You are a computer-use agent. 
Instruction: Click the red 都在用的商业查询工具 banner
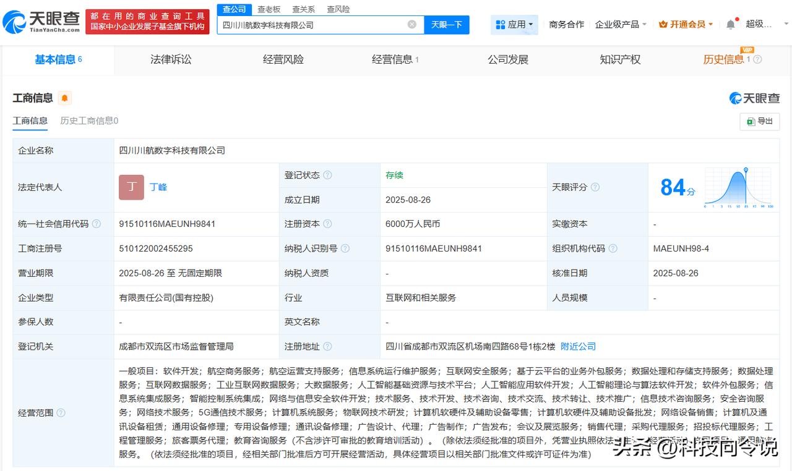coord(147,22)
